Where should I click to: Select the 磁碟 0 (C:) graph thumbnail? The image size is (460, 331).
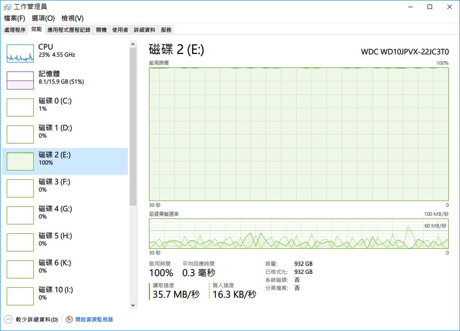coord(20,107)
